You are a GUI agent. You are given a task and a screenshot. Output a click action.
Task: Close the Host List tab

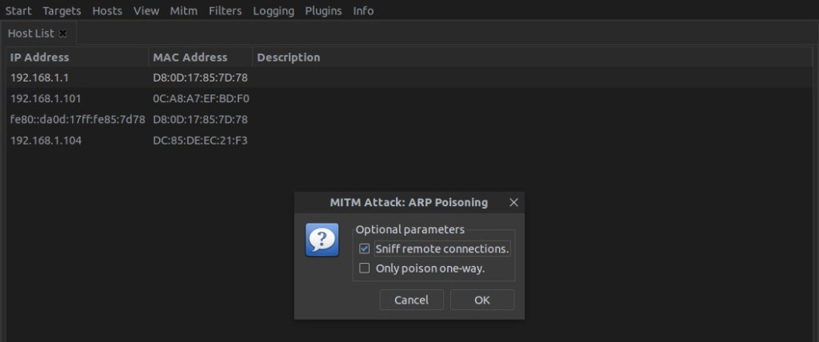(63, 34)
